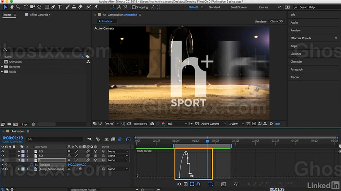Click the current time indicator in timeline
Image resolution: width=341 pixels, height=191 pixels.
(207, 142)
